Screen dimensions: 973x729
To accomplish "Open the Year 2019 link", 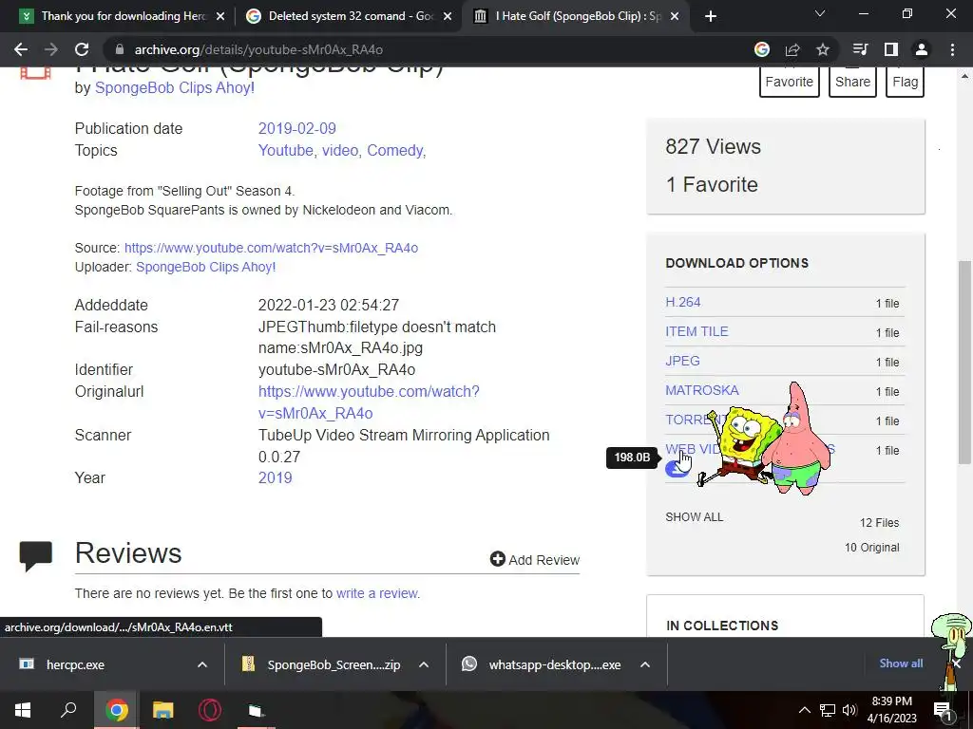I will (x=275, y=478).
